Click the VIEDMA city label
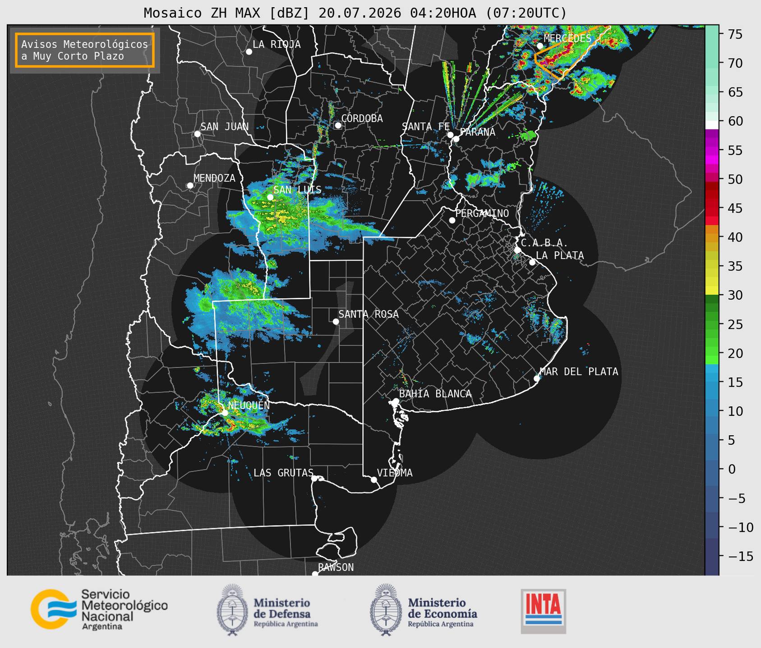 click(395, 473)
